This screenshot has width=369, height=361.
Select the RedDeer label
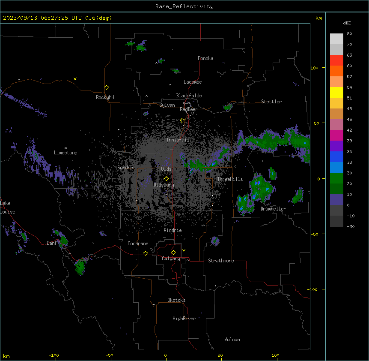188,109
